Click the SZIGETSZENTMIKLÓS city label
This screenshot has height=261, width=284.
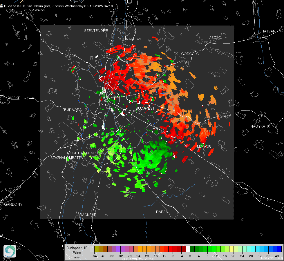coord(86,153)
